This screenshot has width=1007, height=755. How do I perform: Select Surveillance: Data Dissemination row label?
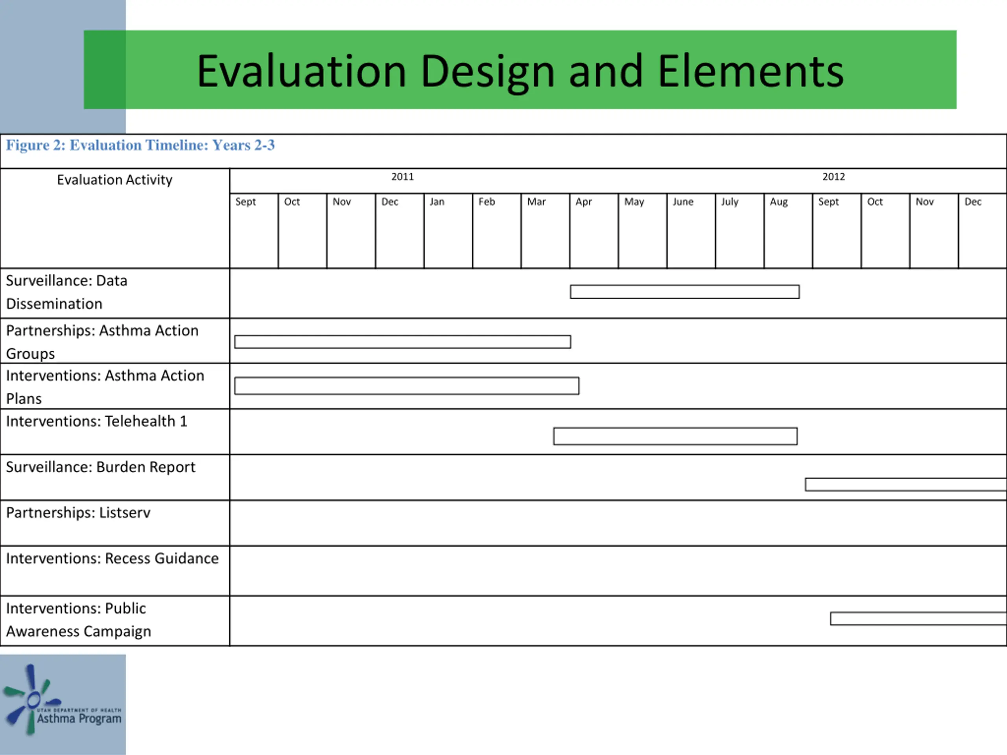coord(66,292)
